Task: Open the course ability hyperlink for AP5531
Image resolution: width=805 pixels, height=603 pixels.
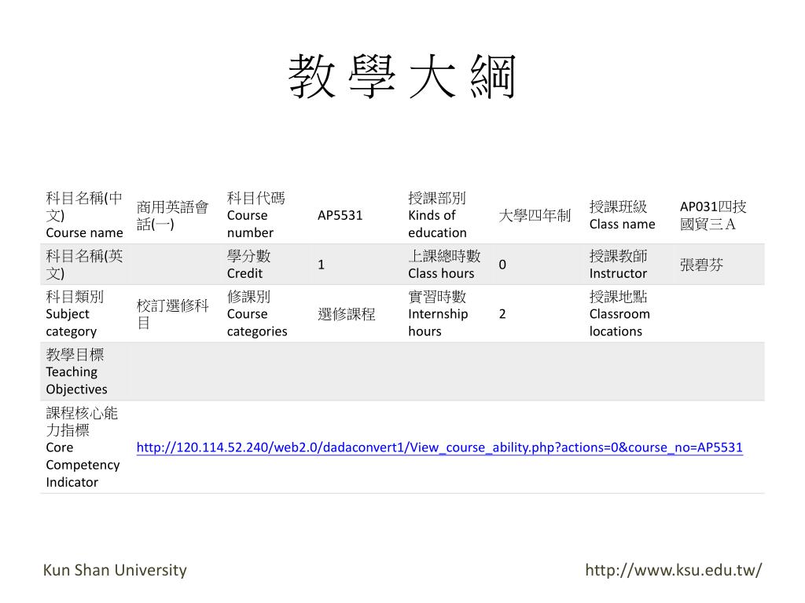Action: pyautogui.click(x=439, y=448)
